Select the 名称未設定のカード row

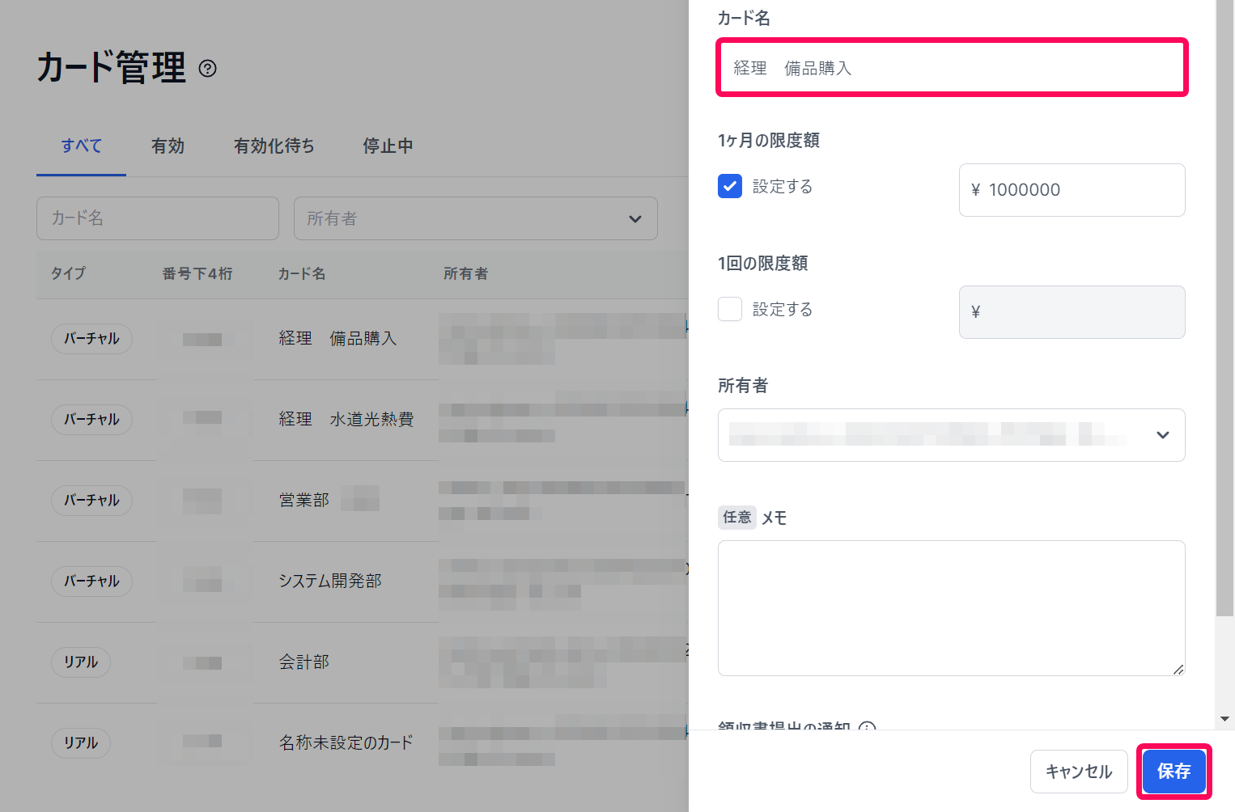click(x=363, y=743)
